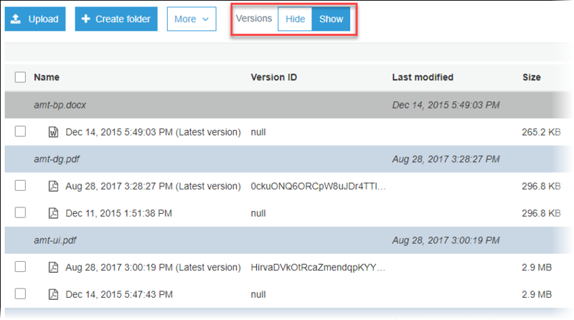This screenshot has width=574, height=320.
Task: Click the 2.9 MB size of Dec 14, 2015 5:47:43 PM
Action: [x=537, y=295]
